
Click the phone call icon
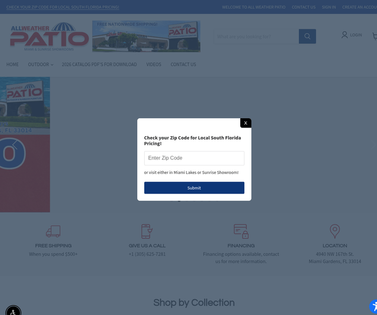coord(147,231)
